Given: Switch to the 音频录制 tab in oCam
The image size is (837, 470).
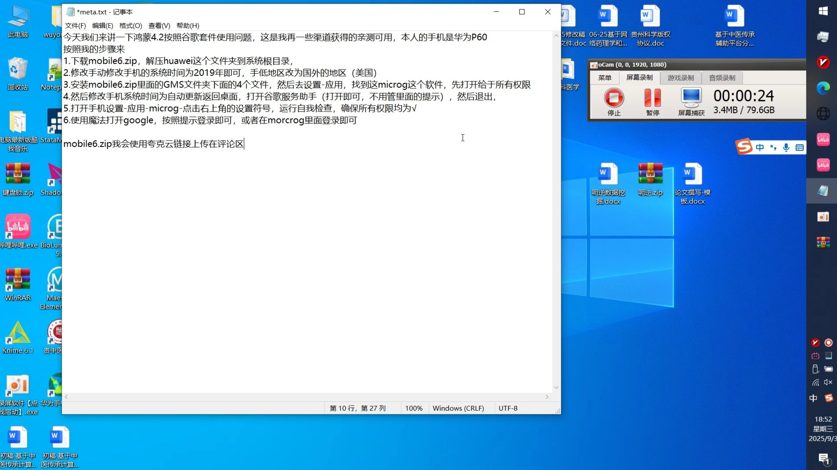Looking at the screenshot, I should (x=722, y=78).
